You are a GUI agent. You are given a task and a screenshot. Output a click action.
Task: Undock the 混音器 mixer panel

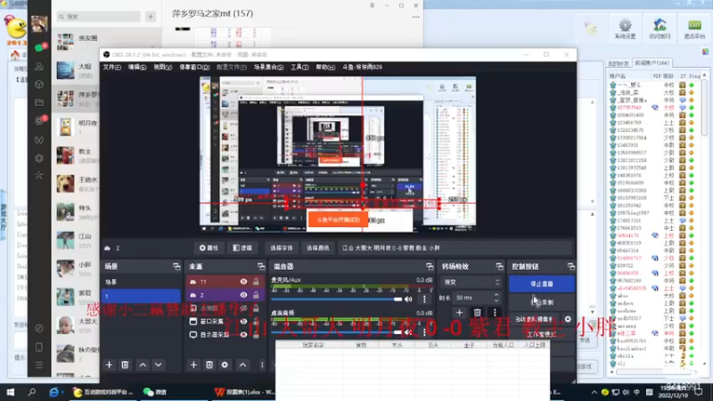point(430,266)
